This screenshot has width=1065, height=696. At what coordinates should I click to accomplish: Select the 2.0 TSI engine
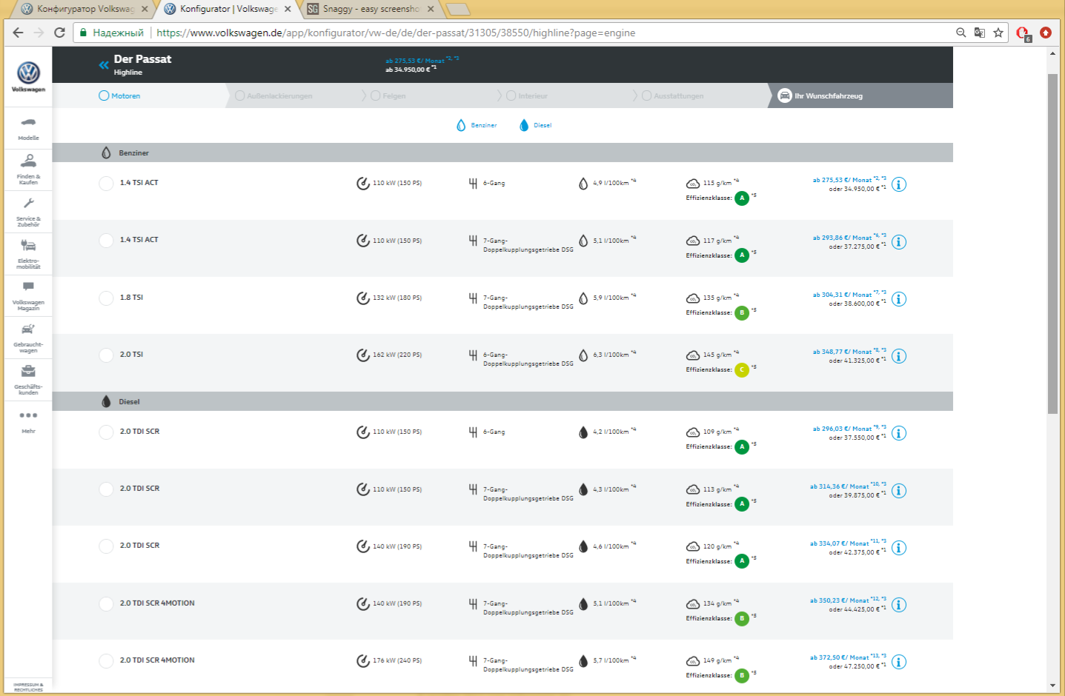pos(106,355)
